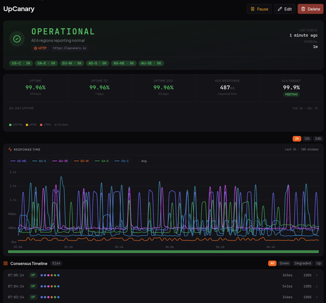326x303 pixels.
Task: Click the green status bar below chart
Action: point(163,252)
